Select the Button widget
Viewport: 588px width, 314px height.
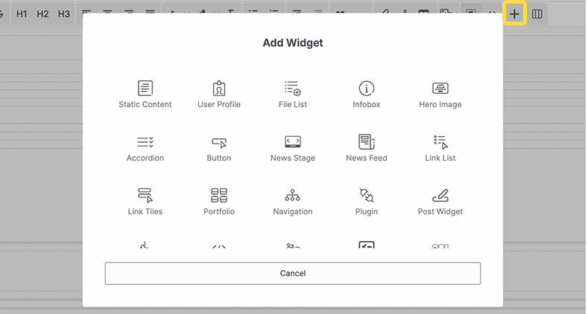219,148
